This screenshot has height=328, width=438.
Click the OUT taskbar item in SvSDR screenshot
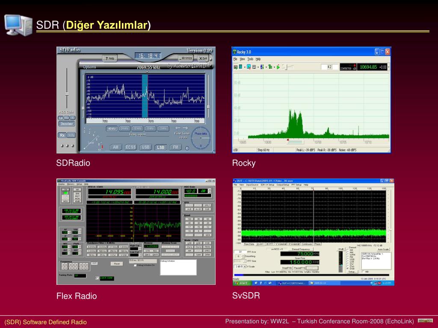[x=292, y=283]
